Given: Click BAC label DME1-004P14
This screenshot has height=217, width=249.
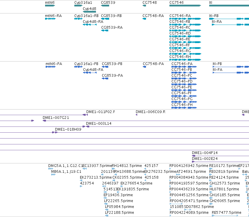Looking at the screenshot, I should (x=205, y=153).
